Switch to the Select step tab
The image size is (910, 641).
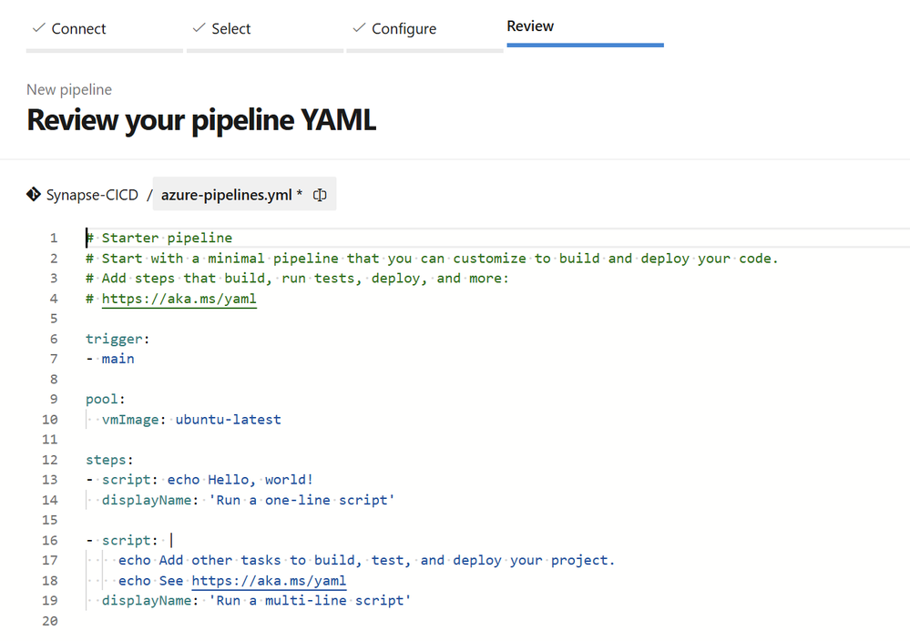(x=230, y=29)
